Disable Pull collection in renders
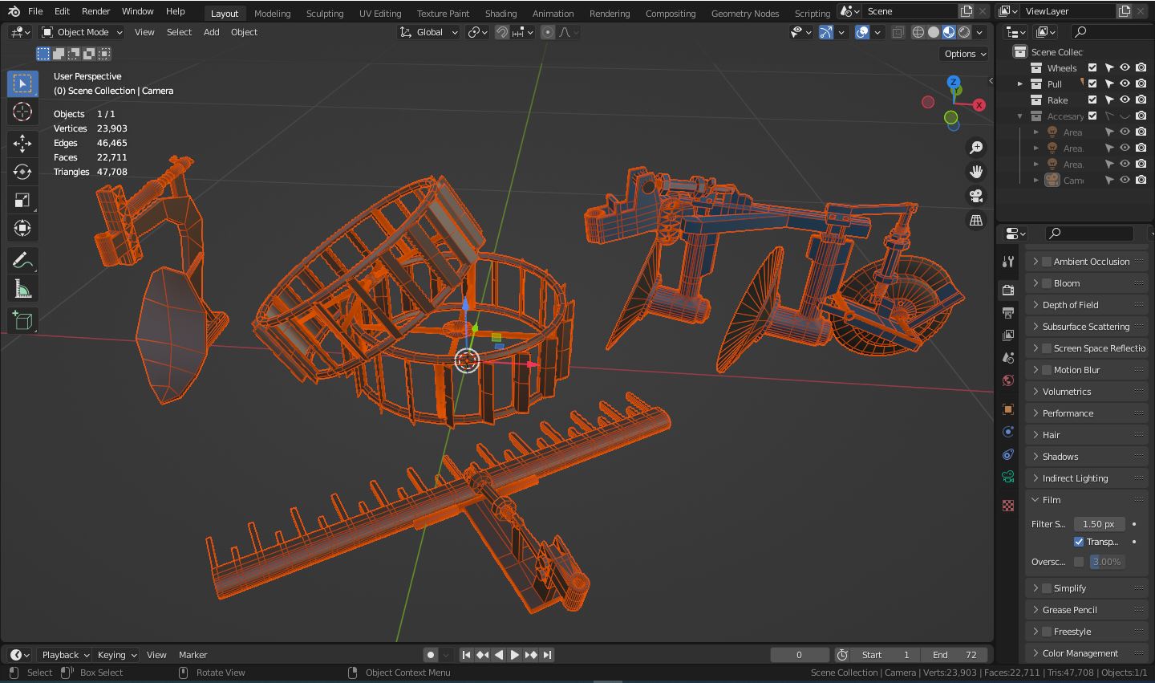The height and width of the screenshot is (683, 1155). 1141,84
